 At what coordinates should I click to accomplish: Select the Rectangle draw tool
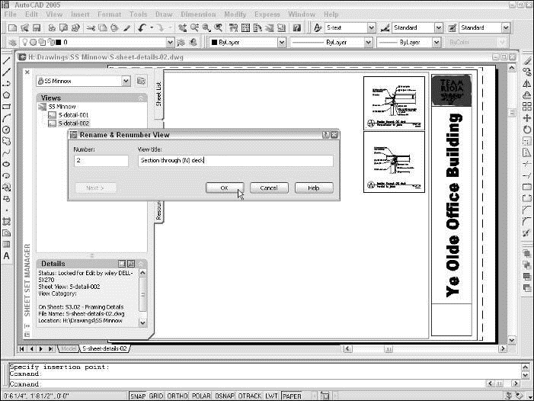click(6, 107)
